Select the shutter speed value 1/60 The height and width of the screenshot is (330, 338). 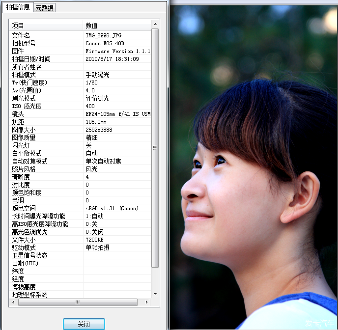point(91,82)
